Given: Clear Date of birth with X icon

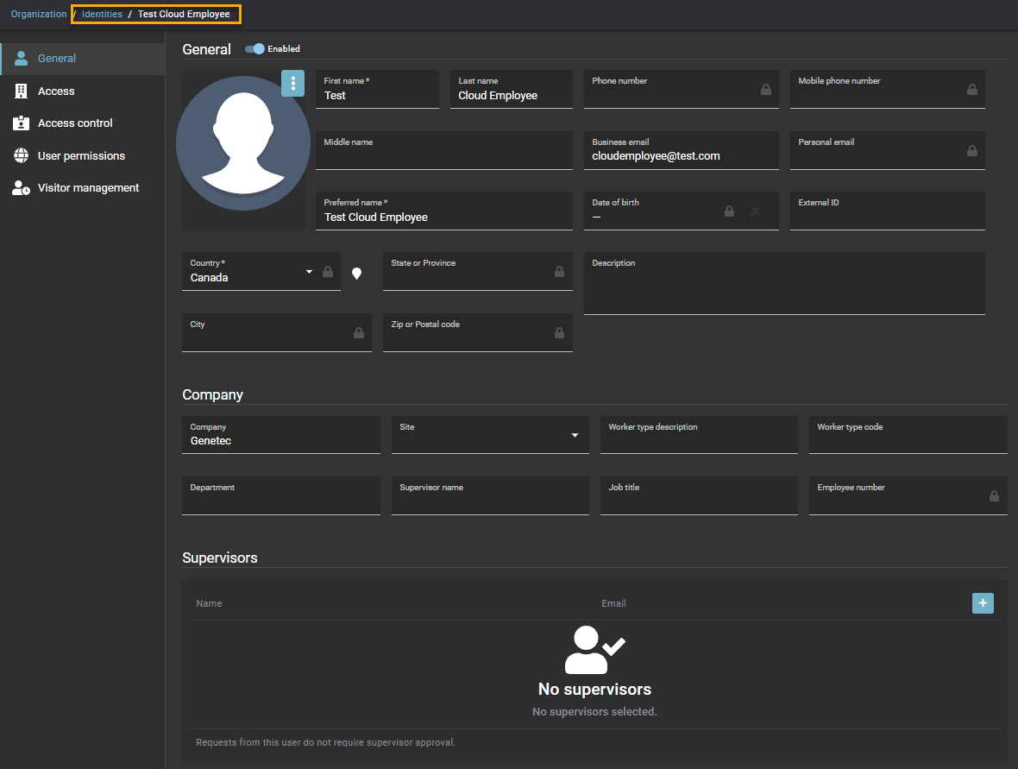Looking at the screenshot, I should coord(755,211).
